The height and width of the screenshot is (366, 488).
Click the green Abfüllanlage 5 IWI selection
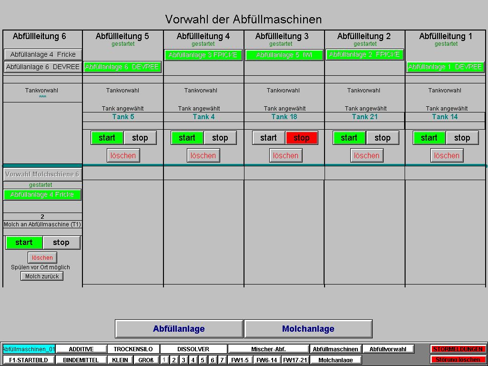coord(284,55)
